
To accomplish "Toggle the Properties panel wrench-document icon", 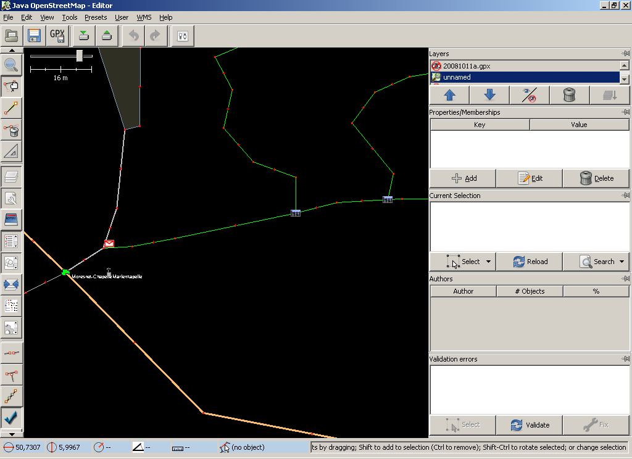I will click(x=11, y=198).
